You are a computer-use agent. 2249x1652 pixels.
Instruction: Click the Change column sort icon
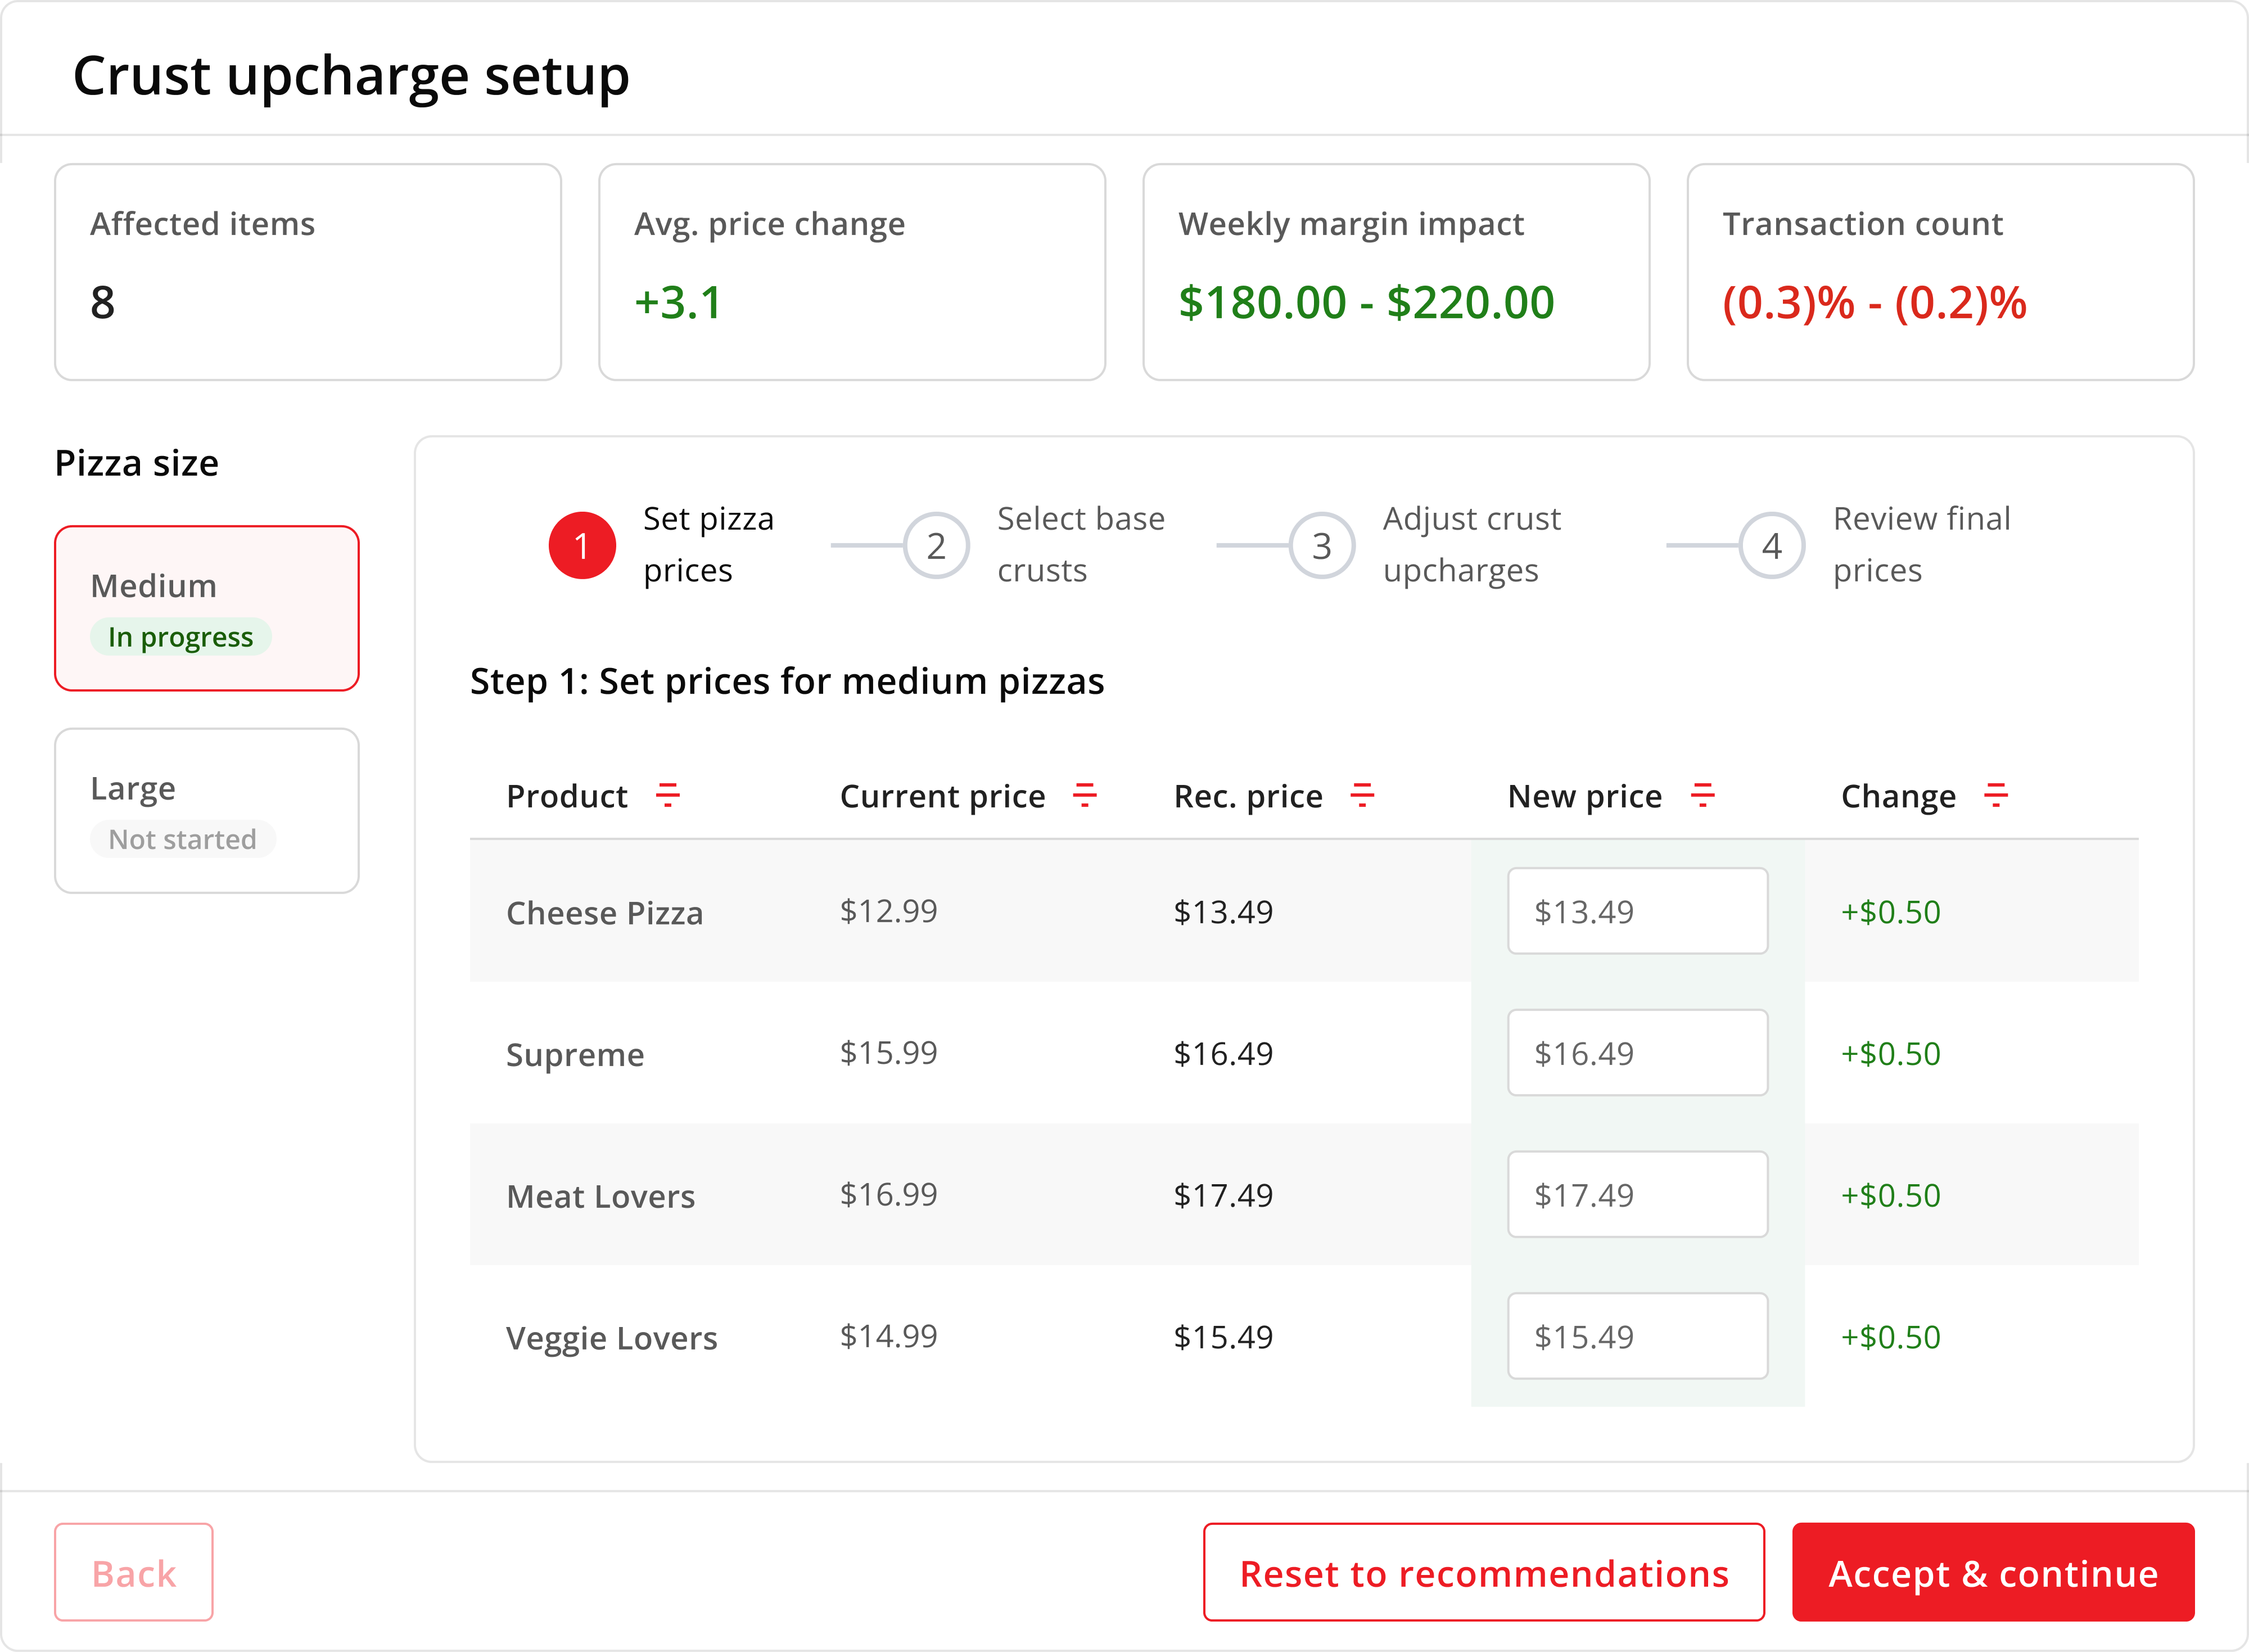tap(1995, 796)
